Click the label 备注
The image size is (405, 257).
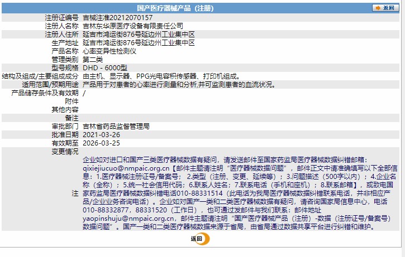point(72,118)
